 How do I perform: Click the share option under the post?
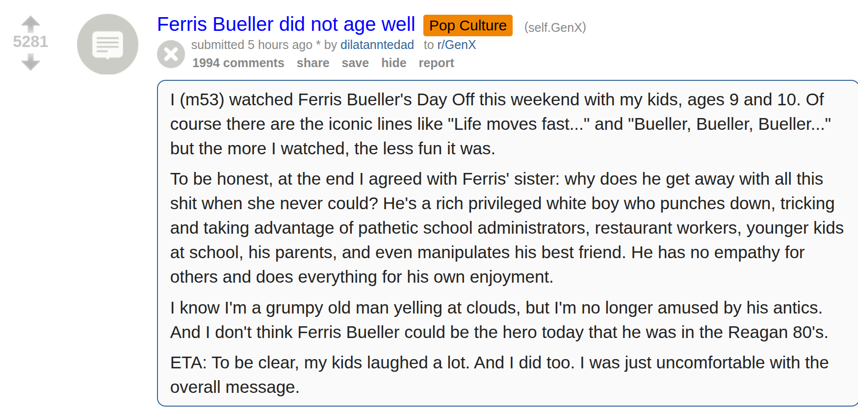pos(313,63)
